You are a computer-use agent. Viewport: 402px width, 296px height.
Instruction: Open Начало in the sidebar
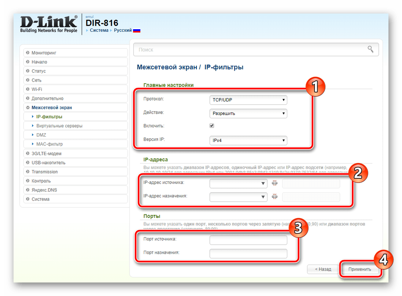[76, 62]
